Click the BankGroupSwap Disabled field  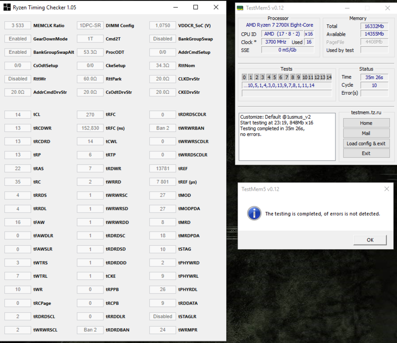[163, 39]
